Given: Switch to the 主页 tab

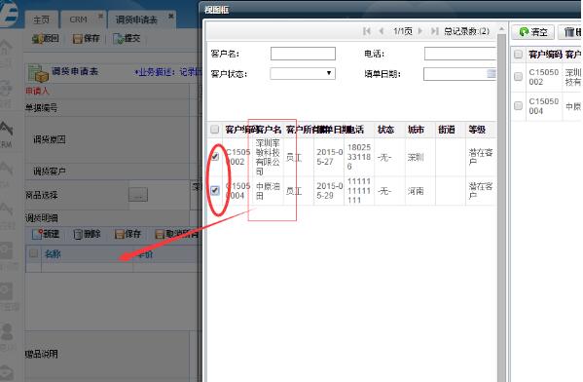Looking at the screenshot, I should [x=41, y=19].
